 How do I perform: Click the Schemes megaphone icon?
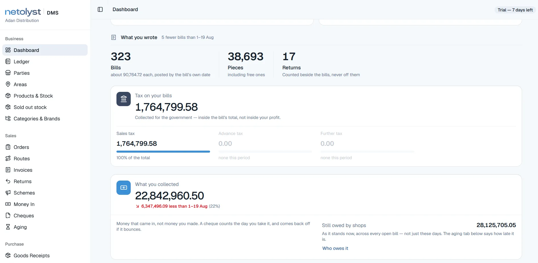(8, 193)
